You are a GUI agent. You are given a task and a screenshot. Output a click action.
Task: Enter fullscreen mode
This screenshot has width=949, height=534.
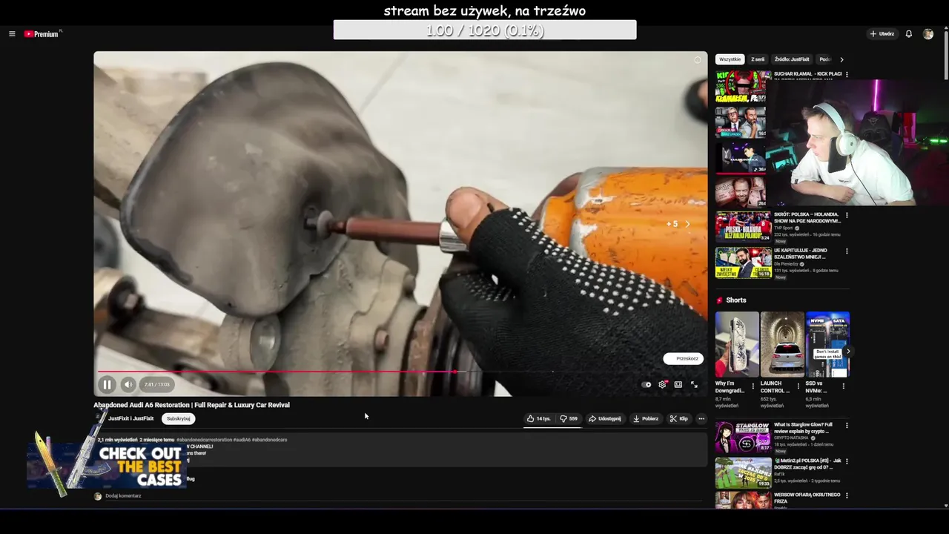[x=694, y=384]
